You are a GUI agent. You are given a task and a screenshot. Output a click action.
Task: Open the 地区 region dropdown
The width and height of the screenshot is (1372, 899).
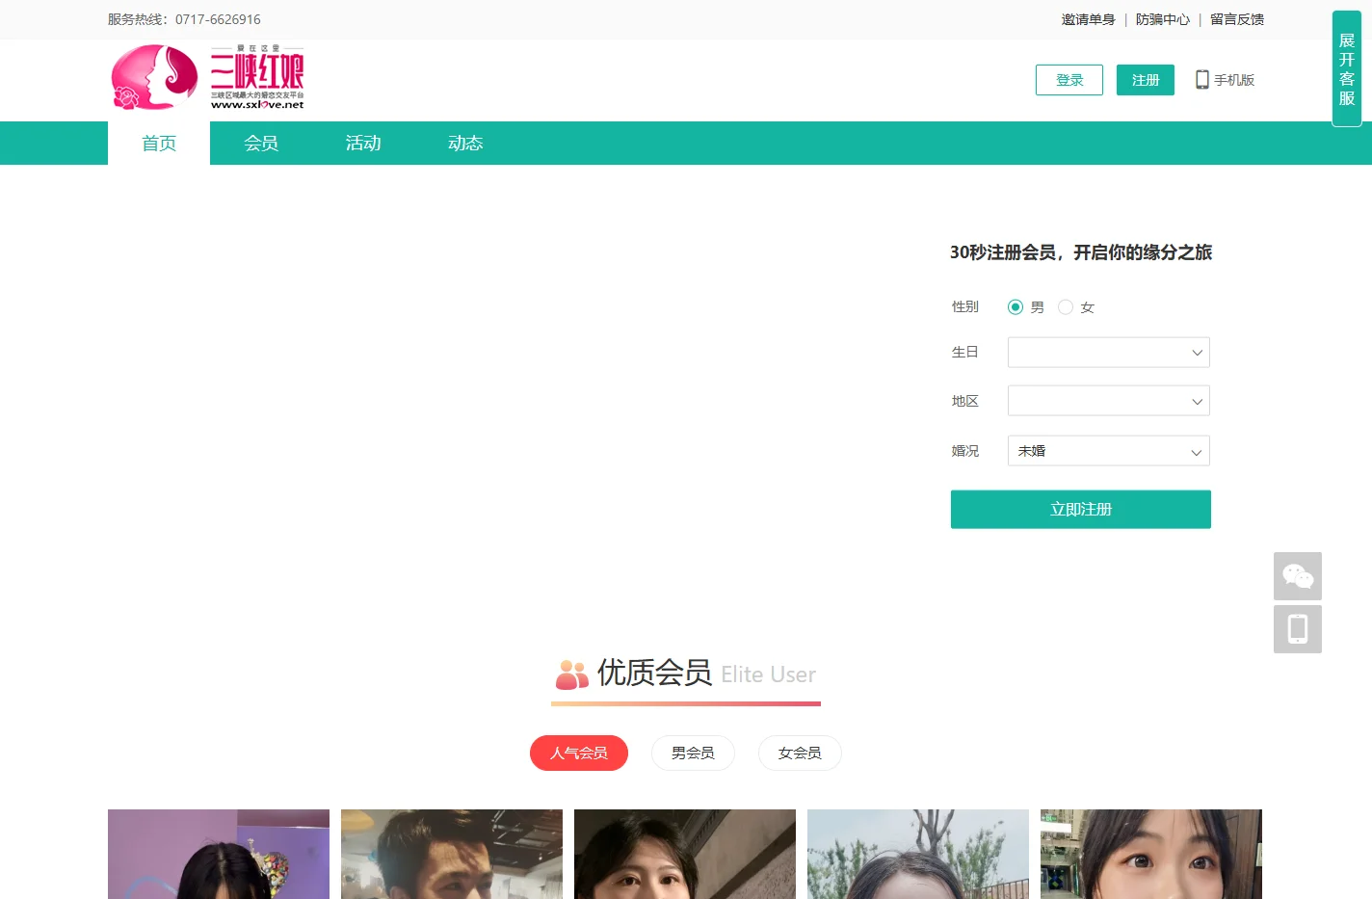[1108, 401]
